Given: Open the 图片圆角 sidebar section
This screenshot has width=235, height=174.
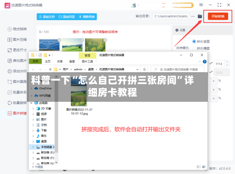Looking at the screenshot, I should (x=17, y=82).
